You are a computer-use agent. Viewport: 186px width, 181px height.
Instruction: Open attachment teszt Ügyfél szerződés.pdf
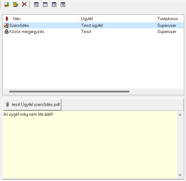32,105
